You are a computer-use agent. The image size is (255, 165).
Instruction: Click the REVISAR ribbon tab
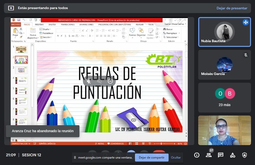(x=140, y=25)
